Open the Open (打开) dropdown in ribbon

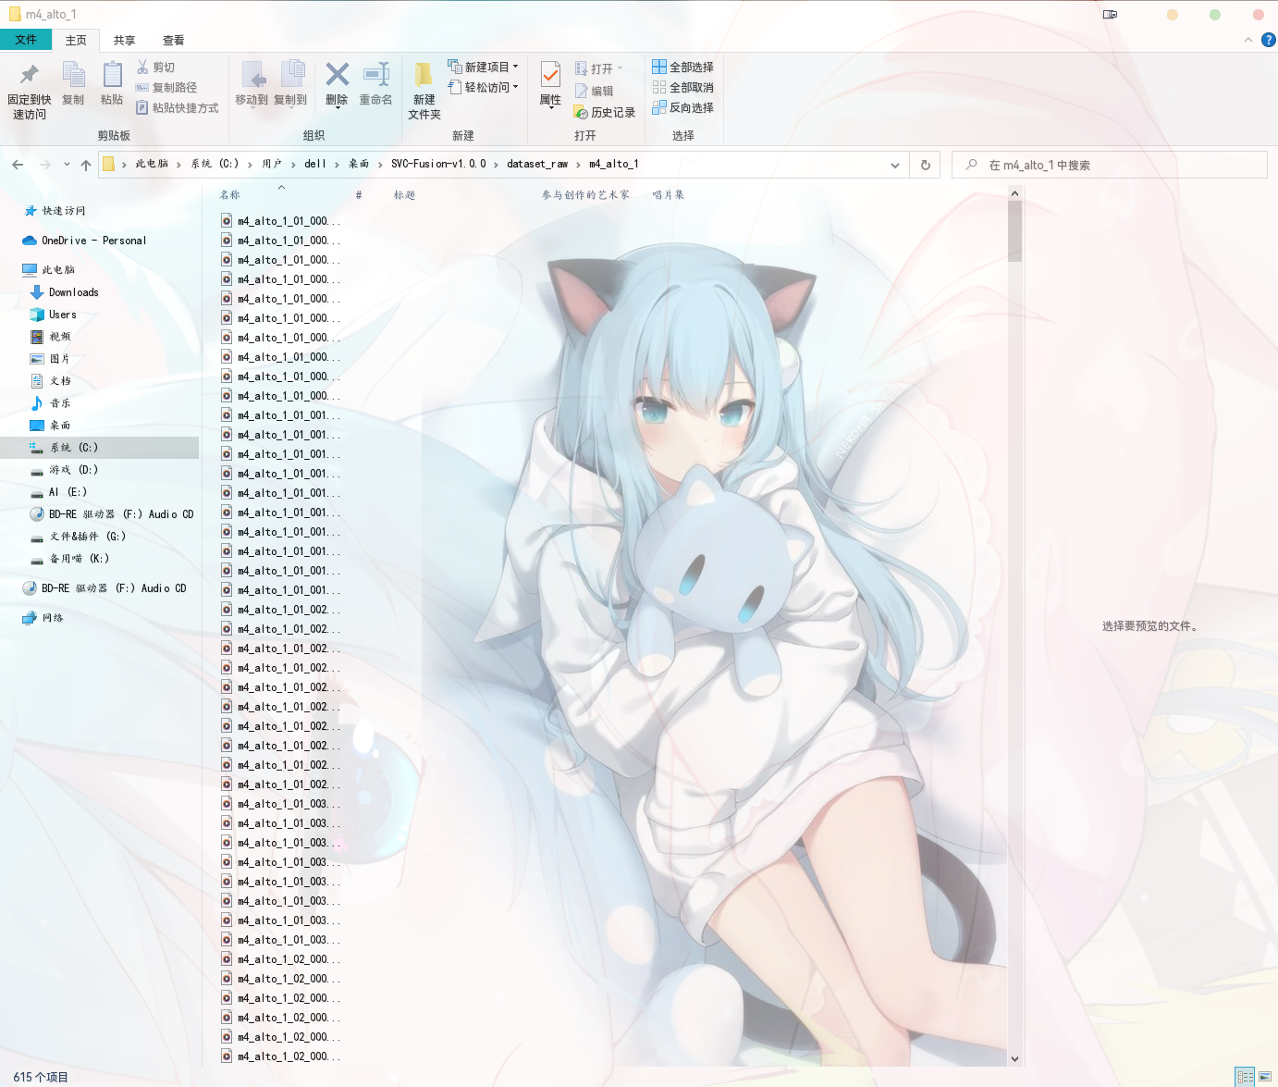[x=599, y=68]
